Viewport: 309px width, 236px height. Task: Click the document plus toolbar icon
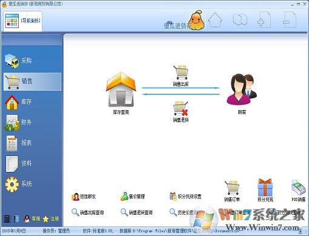264,20
